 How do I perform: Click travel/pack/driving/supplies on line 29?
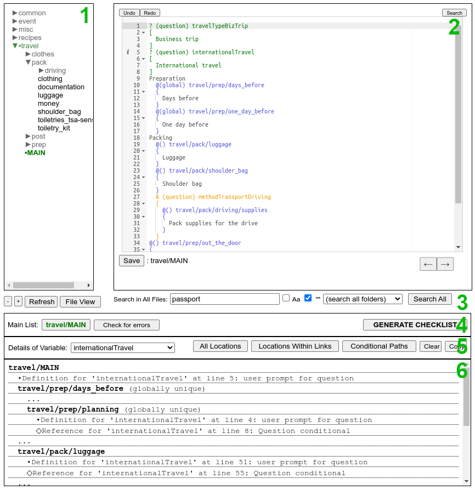[x=222, y=210]
